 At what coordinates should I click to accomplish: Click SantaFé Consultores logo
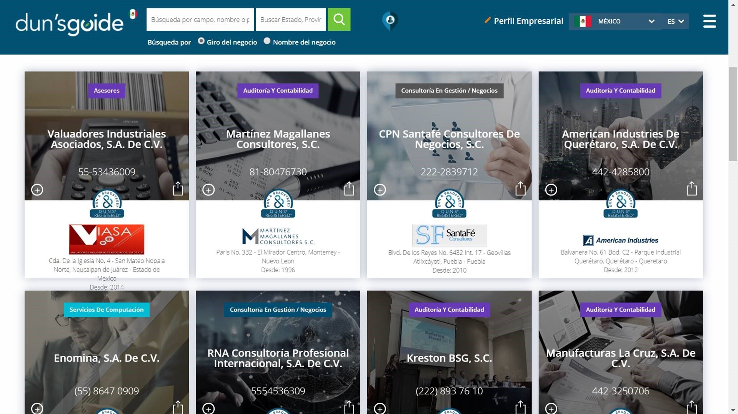(x=449, y=235)
